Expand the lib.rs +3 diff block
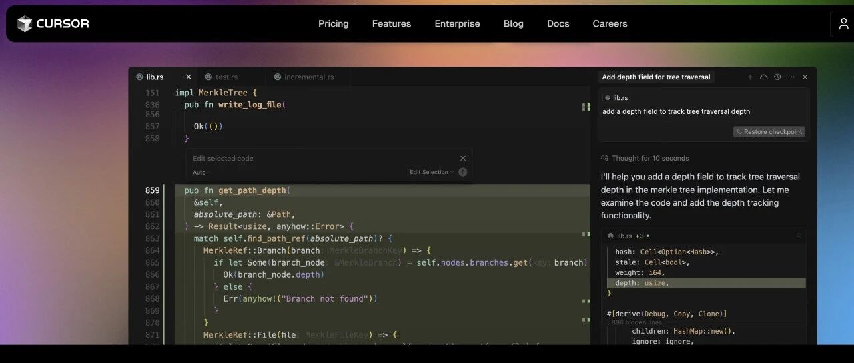This screenshot has height=363, width=854. (799, 236)
